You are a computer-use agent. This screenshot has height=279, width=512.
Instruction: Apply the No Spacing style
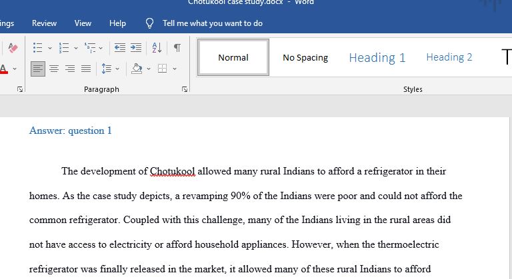pyautogui.click(x=305, y=57)
